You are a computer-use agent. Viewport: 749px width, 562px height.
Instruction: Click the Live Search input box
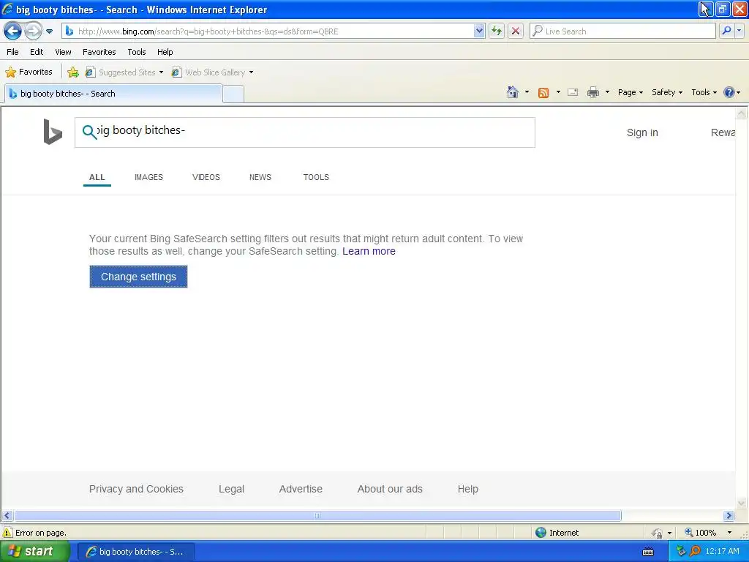(x=622, y=31)
